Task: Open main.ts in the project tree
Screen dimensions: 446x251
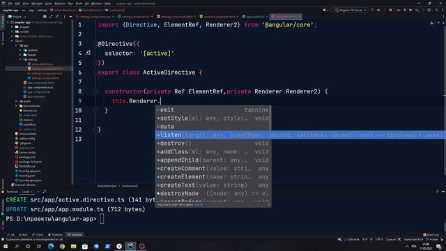Action: pyautogui.click(x=28, y=120)
